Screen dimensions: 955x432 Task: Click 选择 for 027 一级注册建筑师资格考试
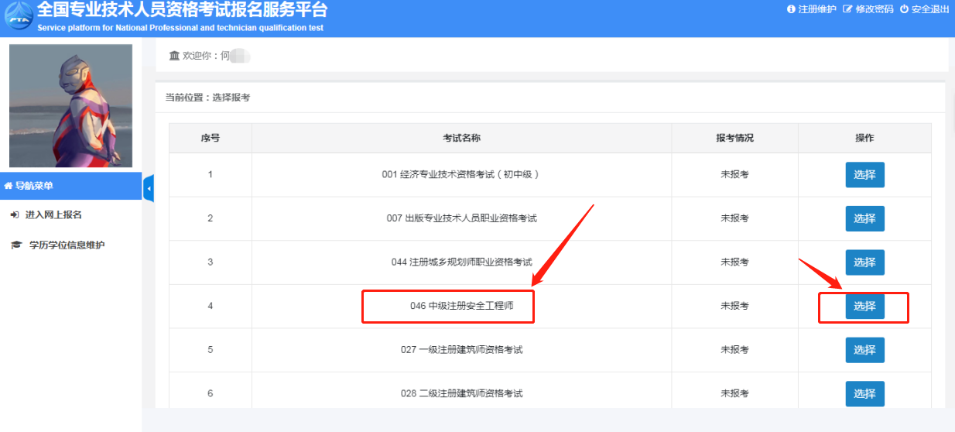(x=864, y=350)
